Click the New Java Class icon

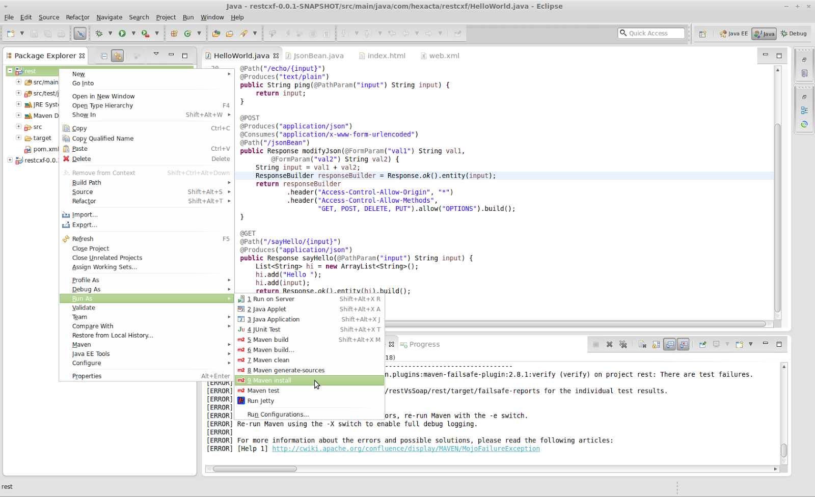click(187, 34)
